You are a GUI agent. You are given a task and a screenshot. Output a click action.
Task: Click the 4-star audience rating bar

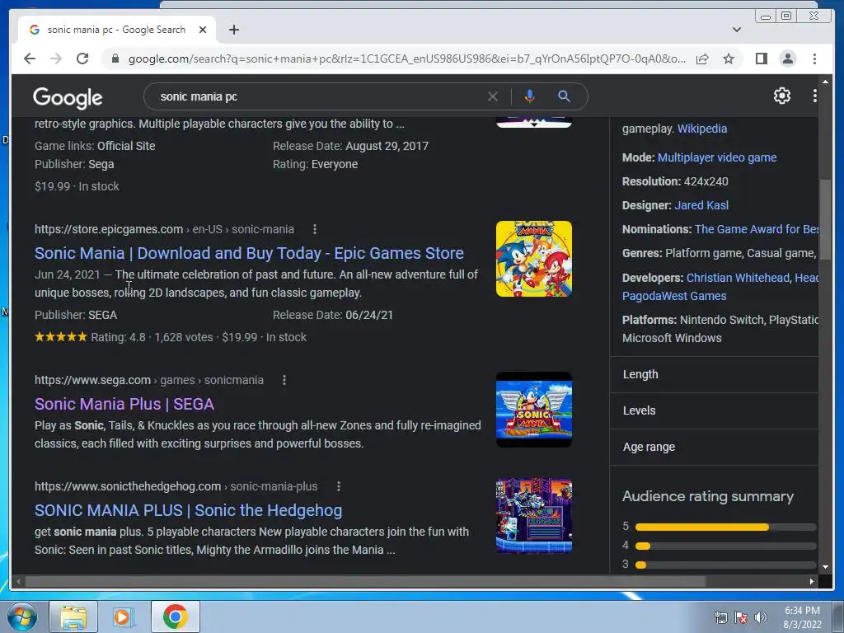point(725,546)
